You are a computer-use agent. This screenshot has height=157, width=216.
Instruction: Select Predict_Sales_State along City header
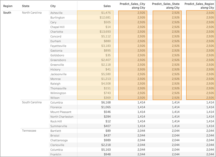click(x=166, y=6)
